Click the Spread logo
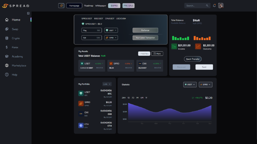The height and width of the screenshot is (144, 257). [x=16, y=6]
